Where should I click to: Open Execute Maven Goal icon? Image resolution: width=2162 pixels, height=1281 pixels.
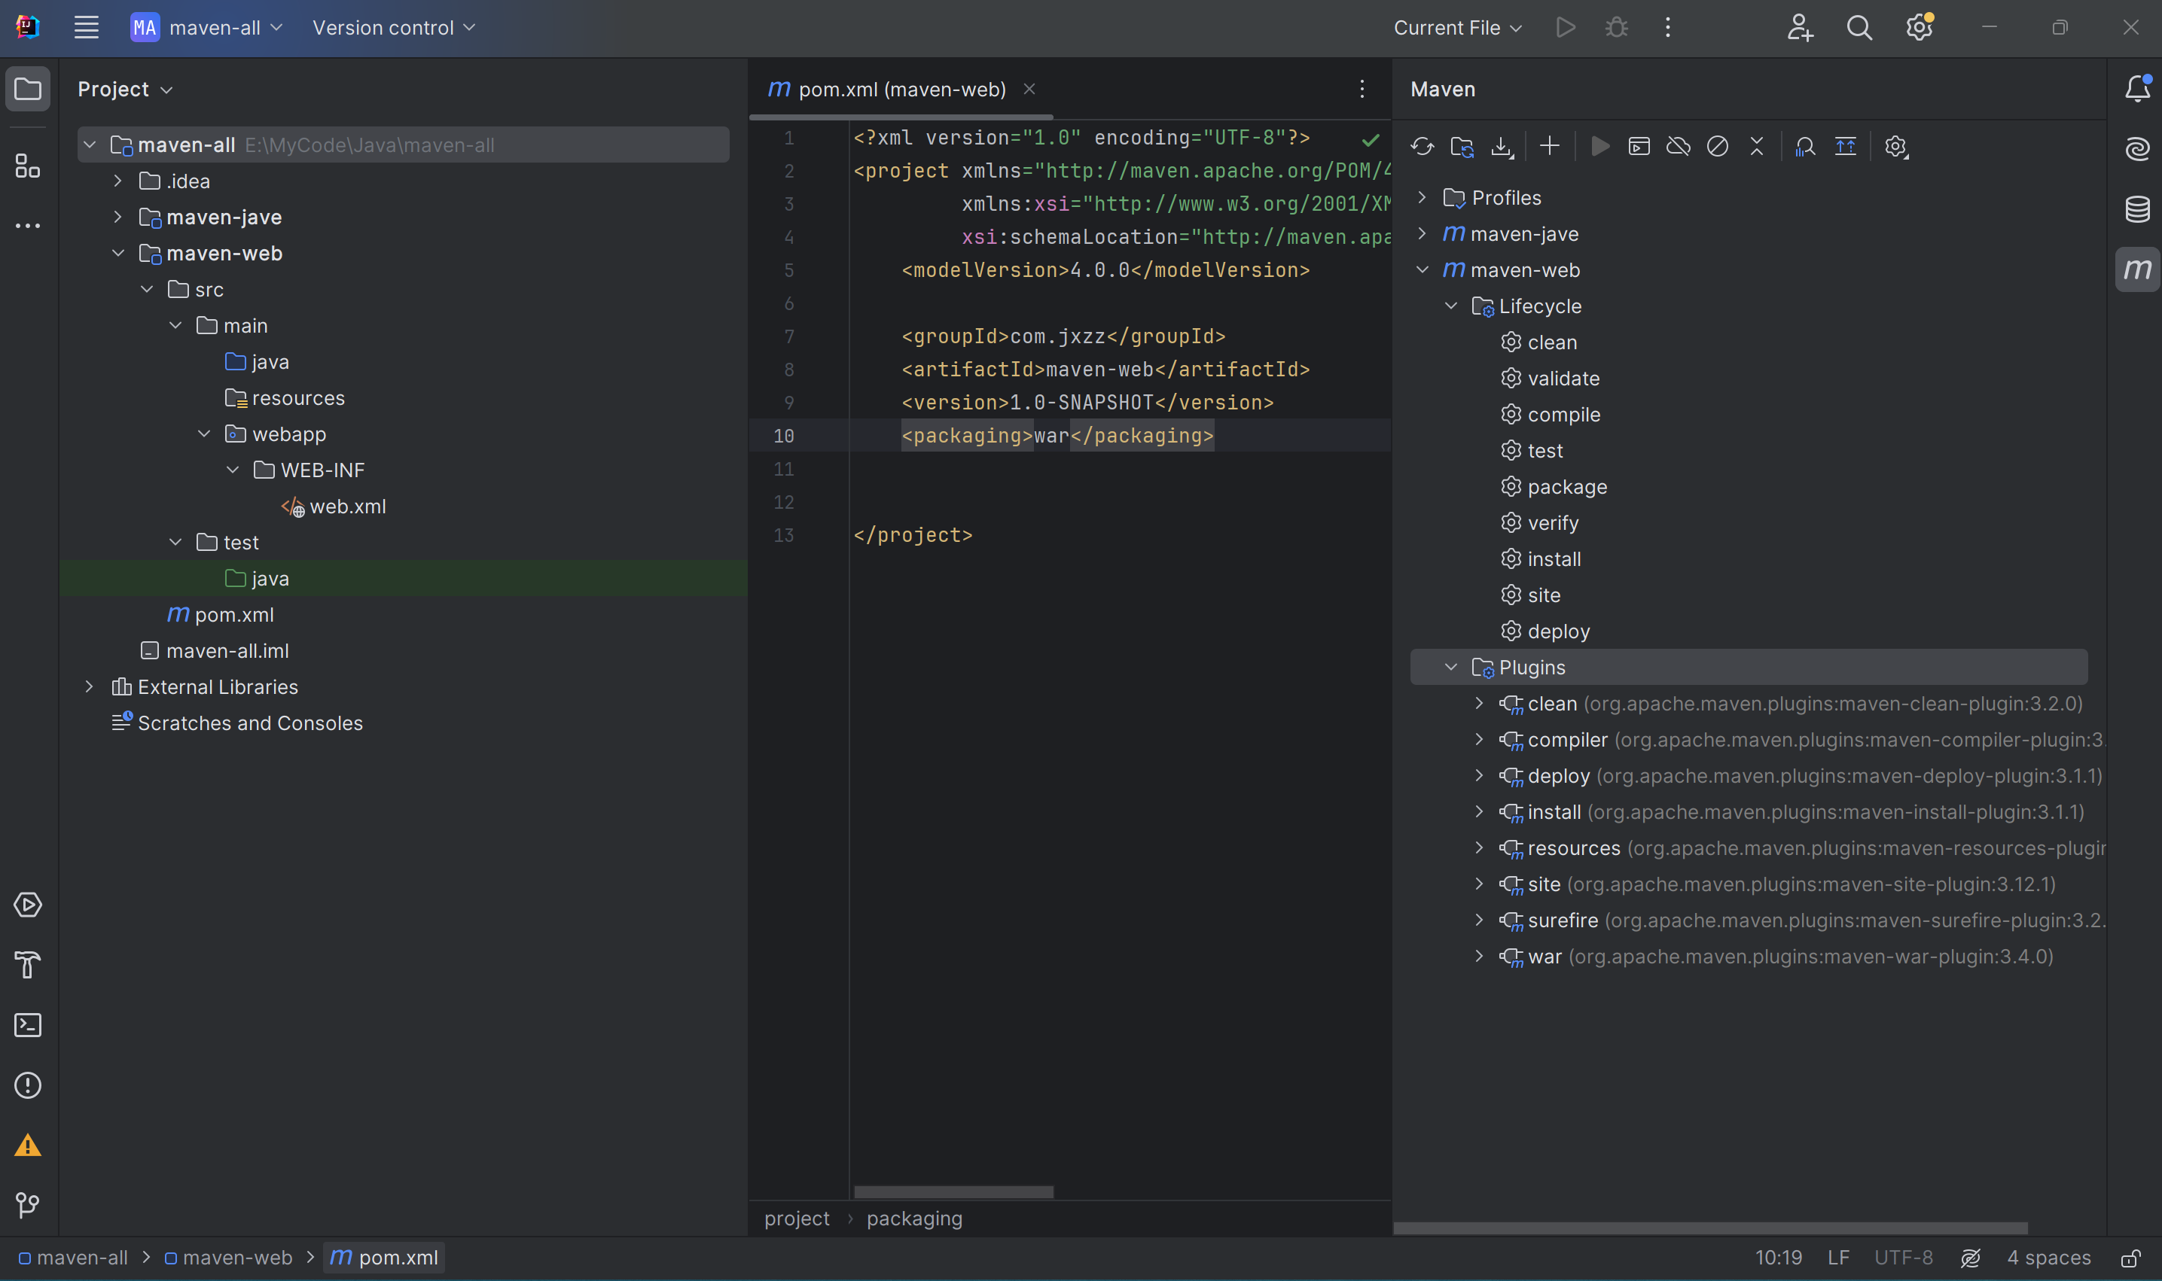coord(1639,147)
